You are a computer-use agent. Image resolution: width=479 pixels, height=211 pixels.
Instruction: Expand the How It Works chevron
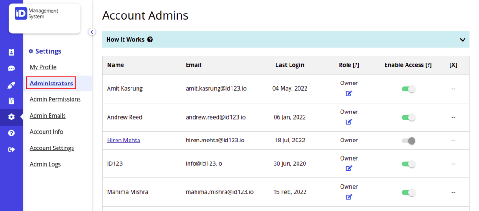(463, 40)
